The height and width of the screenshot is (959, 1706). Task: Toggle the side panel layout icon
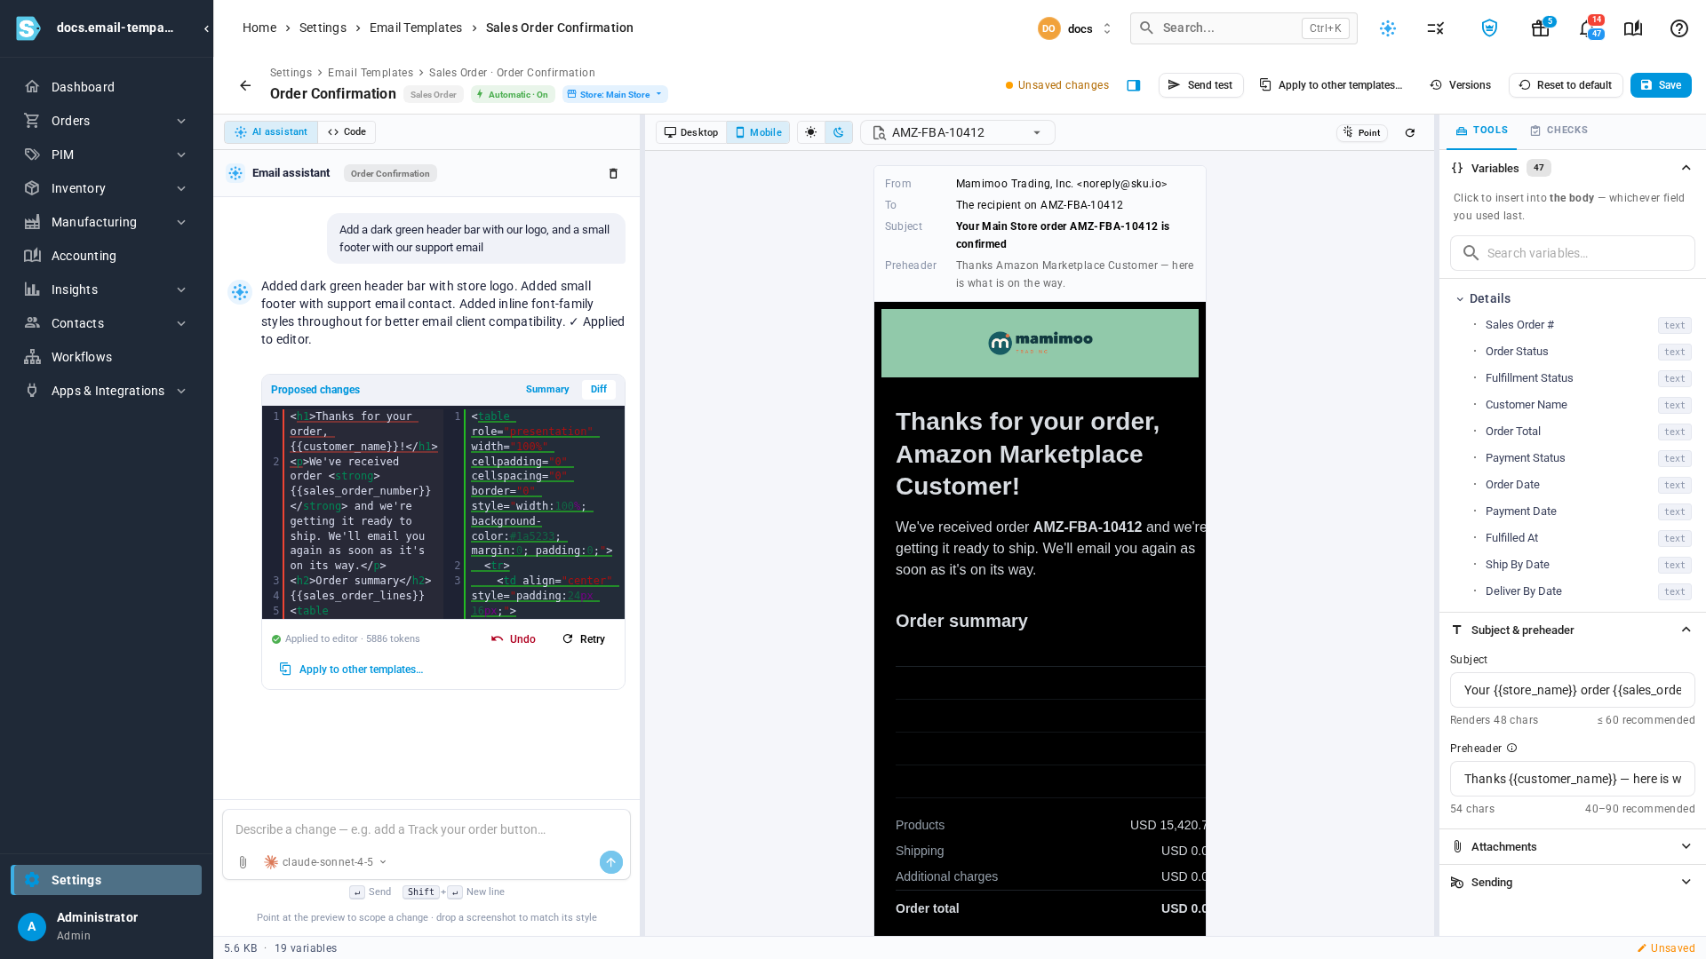pos(1134,85)
